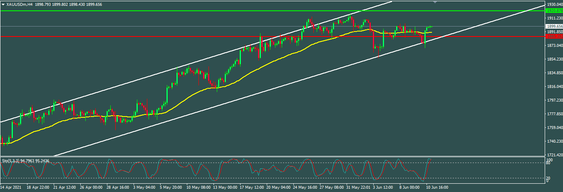Image resolution: width=563 pixels, height=192 pixels.
Task: Select the green horizontal resistance line
Action: point(166,11)
